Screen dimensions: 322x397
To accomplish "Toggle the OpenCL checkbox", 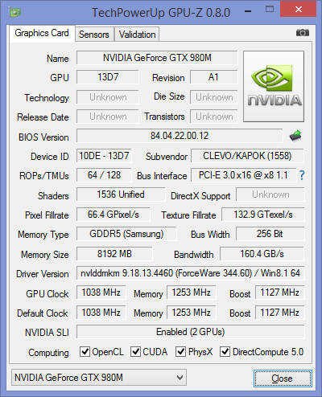I will pos(85,351).
